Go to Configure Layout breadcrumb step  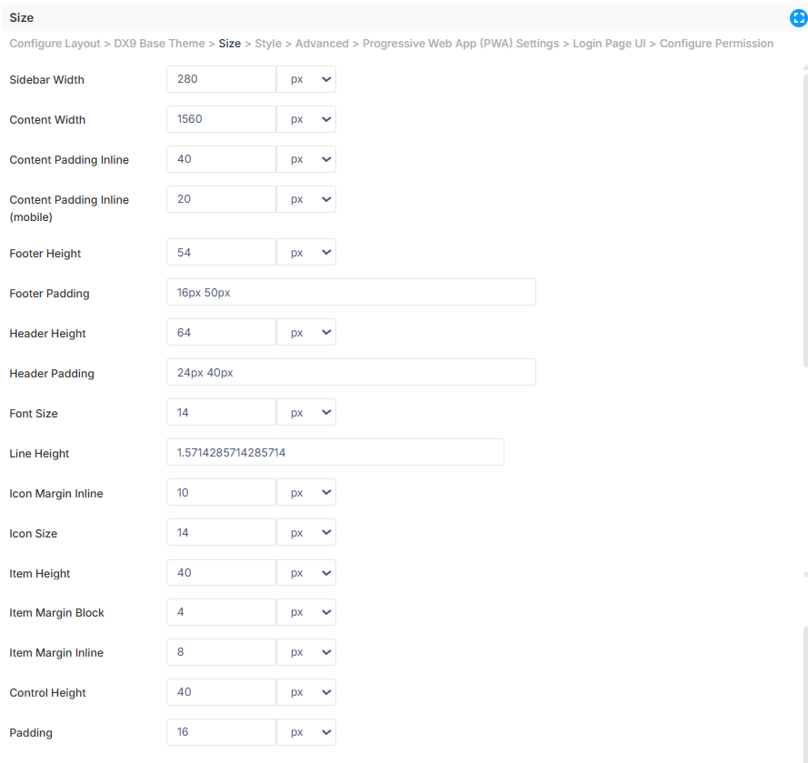coord(55,44)
